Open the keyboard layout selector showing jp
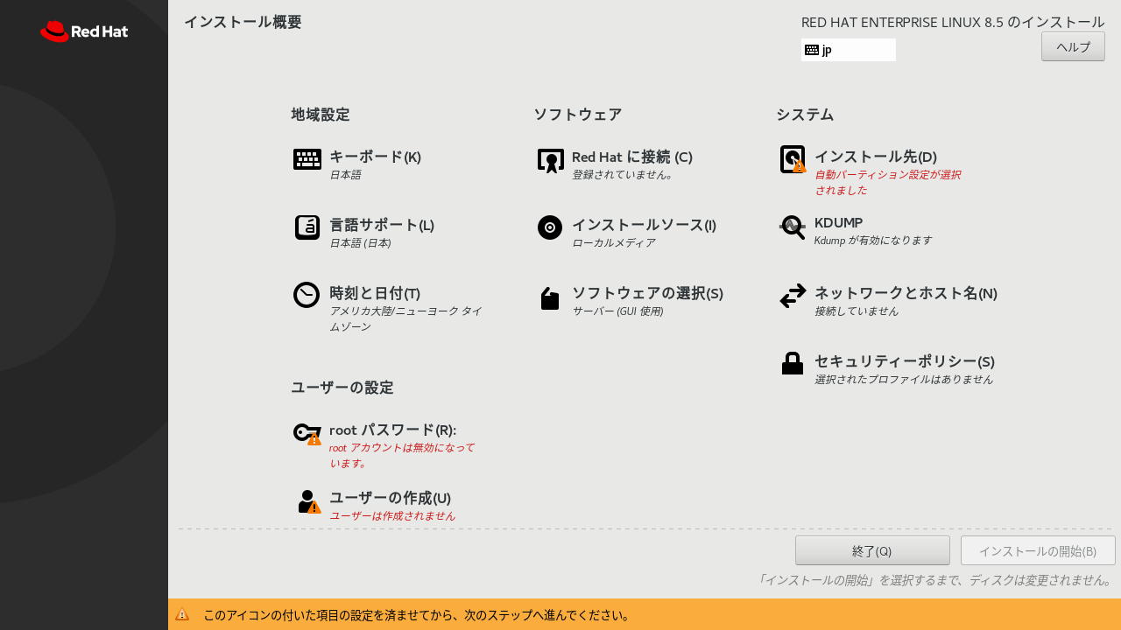 click(848, 50)
